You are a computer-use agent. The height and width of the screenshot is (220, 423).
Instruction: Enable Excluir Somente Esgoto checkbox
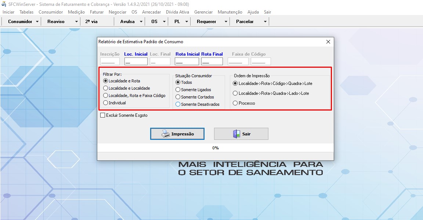pos(103,115)
